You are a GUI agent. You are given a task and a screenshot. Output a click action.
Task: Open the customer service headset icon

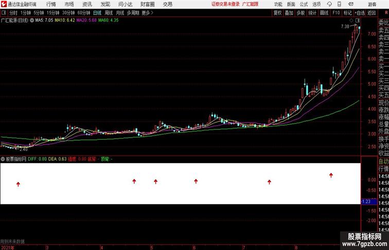(329, 4)
